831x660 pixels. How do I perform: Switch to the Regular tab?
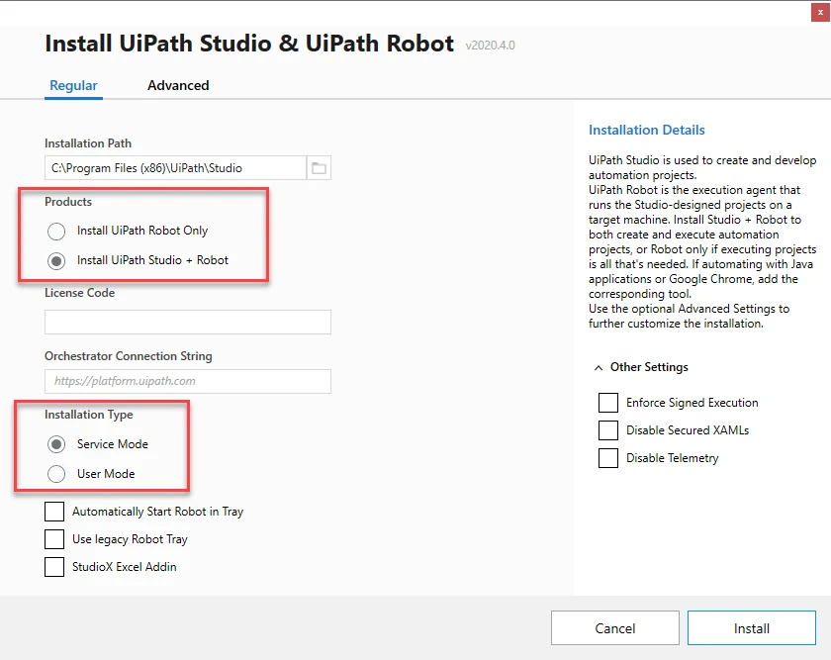point(73,85)
